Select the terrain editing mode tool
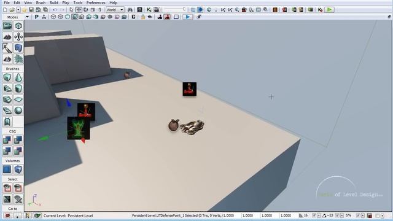Image resolution: width=393 pixels, height=221 pixels. point(7,37)
